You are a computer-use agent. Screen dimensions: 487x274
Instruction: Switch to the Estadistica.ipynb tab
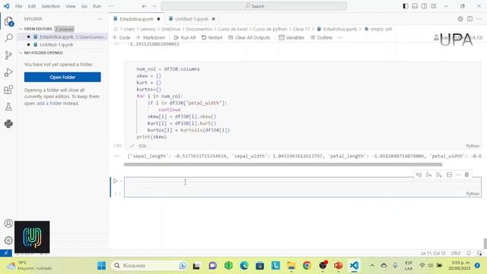tap(137, 19)
